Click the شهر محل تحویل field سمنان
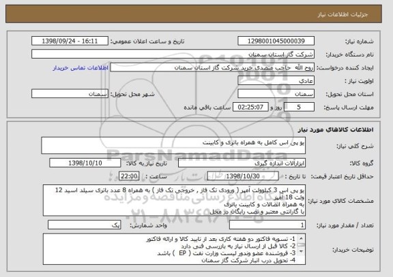 pyautogui.click(x=70, y=94)
